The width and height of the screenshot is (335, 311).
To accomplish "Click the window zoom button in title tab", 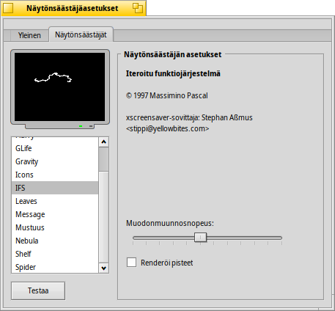I will (138, 8).
